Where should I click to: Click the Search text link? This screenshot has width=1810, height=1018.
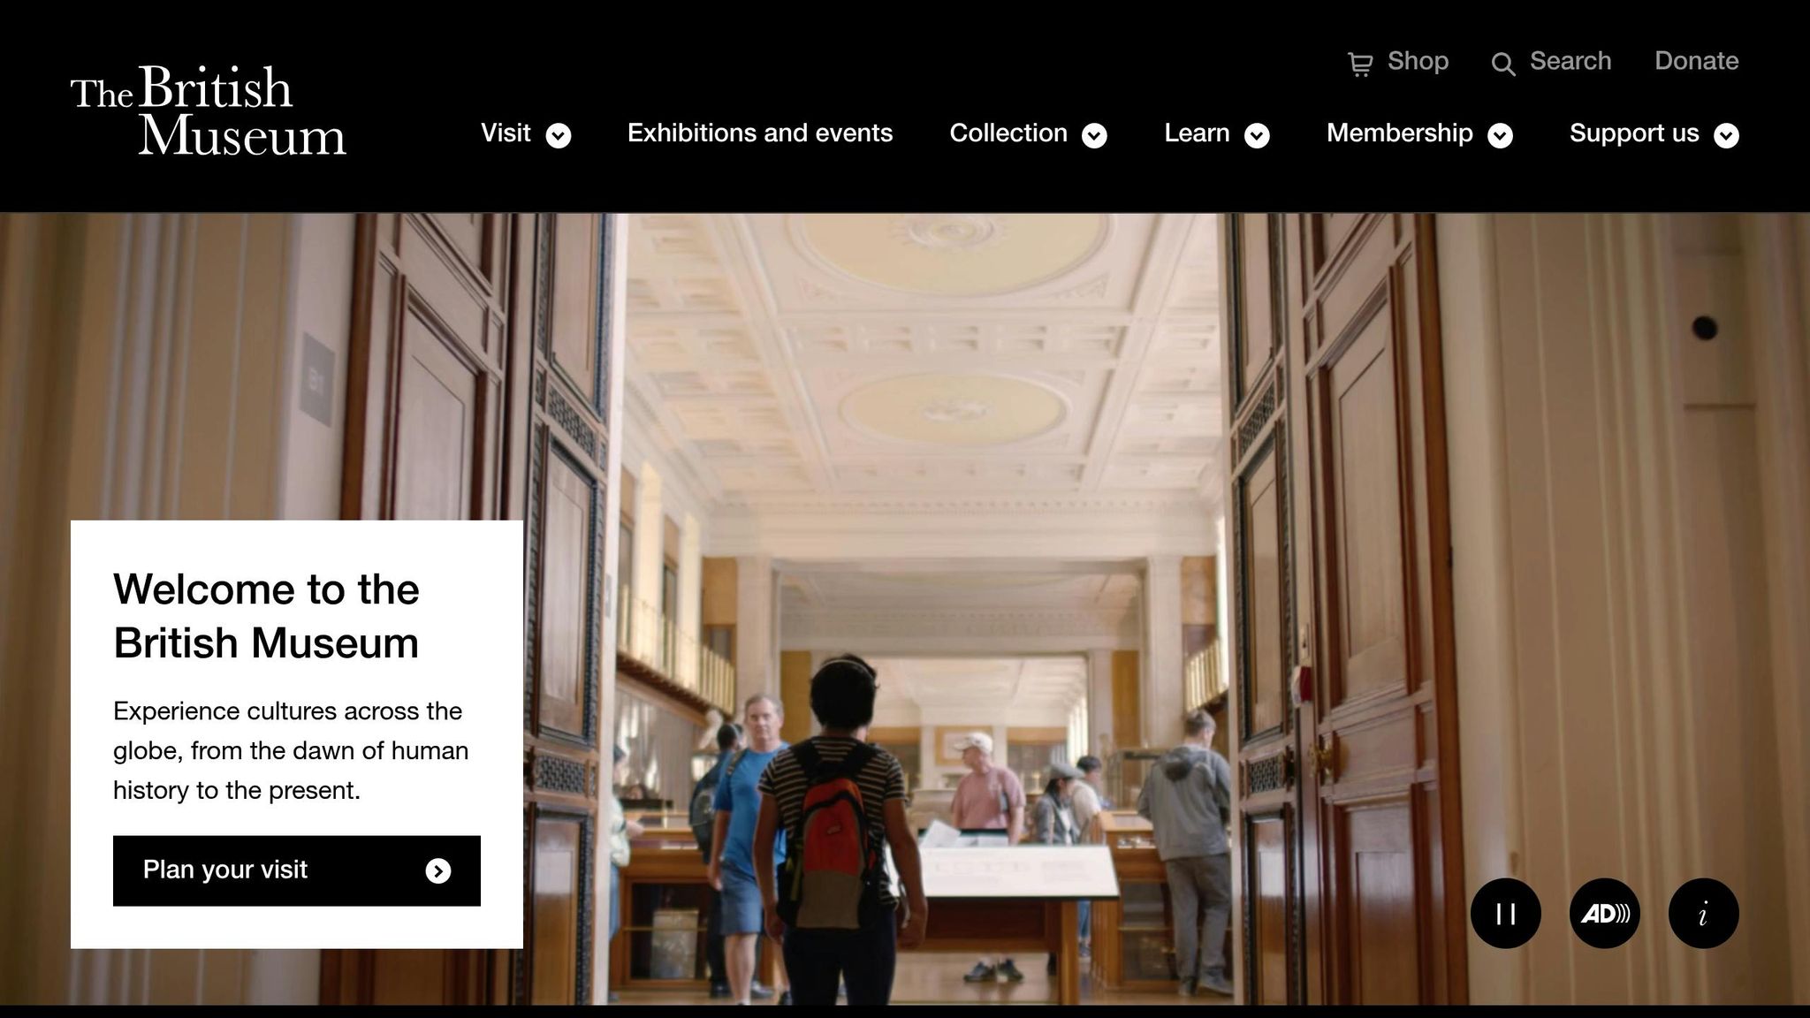coord(1570,61)
